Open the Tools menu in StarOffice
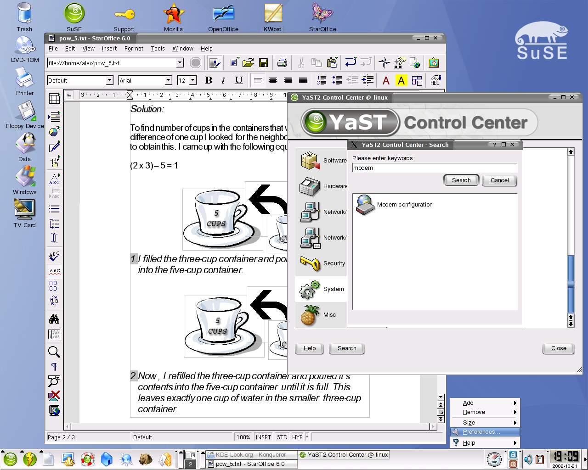 [158, 48]
